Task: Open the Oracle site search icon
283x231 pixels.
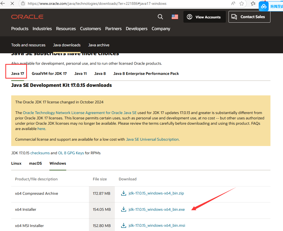Action: pyautogui.click(x=160, y=17)
